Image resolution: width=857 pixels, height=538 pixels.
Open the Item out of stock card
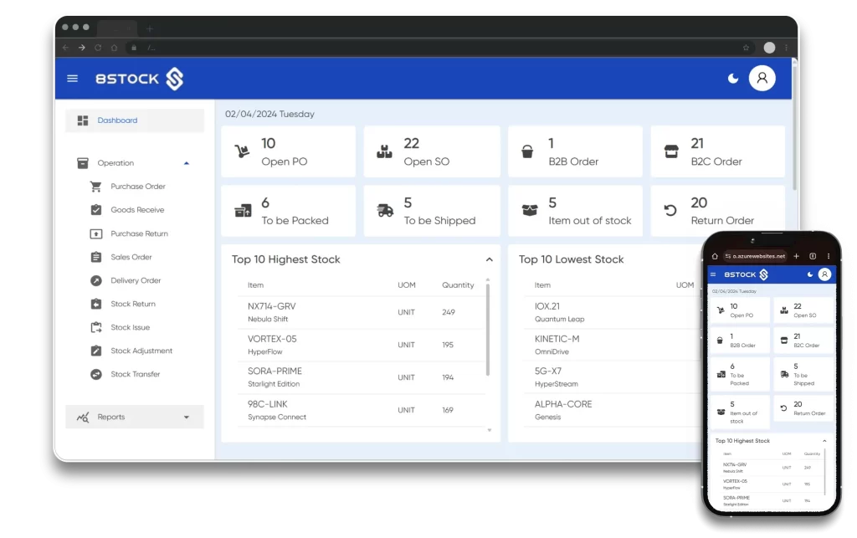[x=575, y=210]
